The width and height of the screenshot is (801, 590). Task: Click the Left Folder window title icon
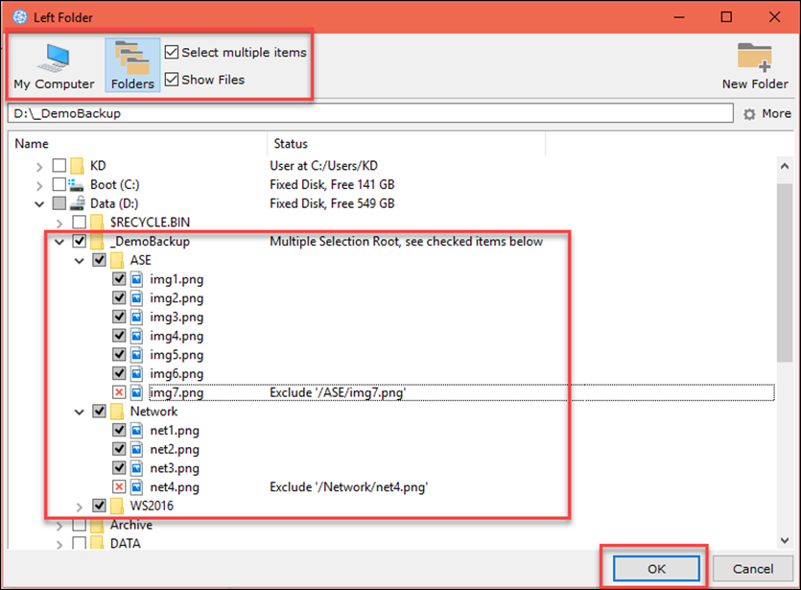pyautogui.click(x=20, y=17)
